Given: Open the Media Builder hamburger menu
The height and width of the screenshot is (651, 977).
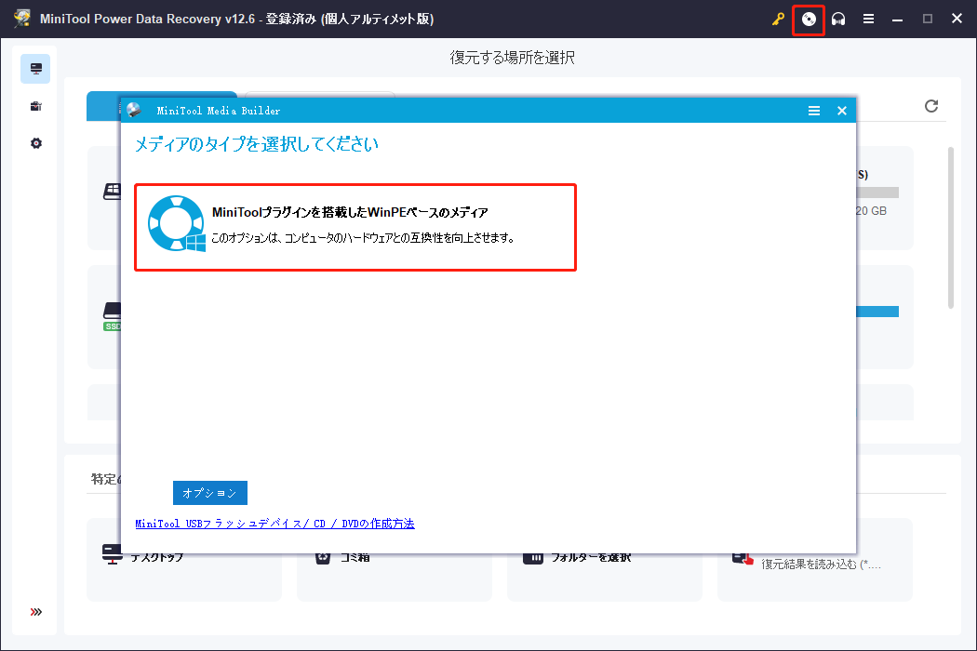Looking at the screenshot, I should click(x=813, y=110).
